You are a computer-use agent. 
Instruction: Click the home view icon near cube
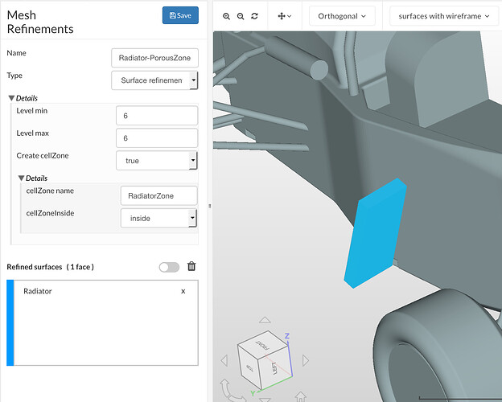(301, 396)
